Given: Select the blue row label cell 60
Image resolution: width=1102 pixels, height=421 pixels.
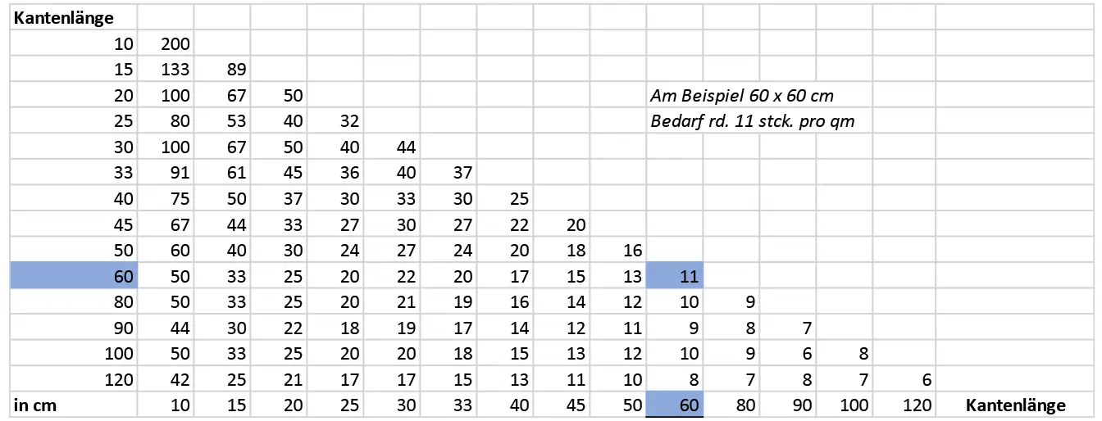Looking at the screenshot, I should click(74, 276).
